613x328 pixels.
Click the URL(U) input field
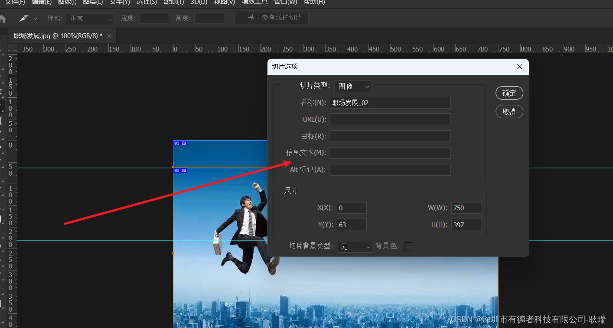(x=390, y=119)
